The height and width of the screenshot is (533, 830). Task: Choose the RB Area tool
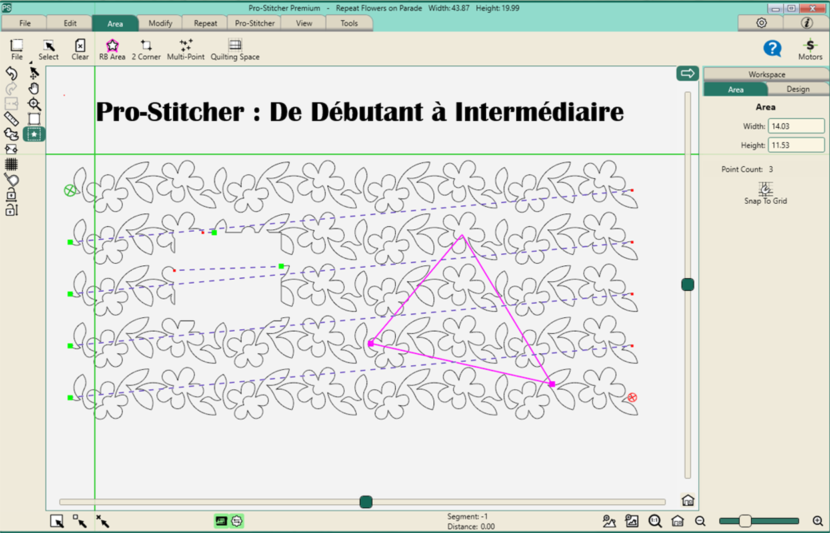[x=112, y=49]
